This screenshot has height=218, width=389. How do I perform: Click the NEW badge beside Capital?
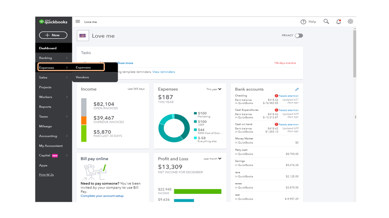coord(55,156)
